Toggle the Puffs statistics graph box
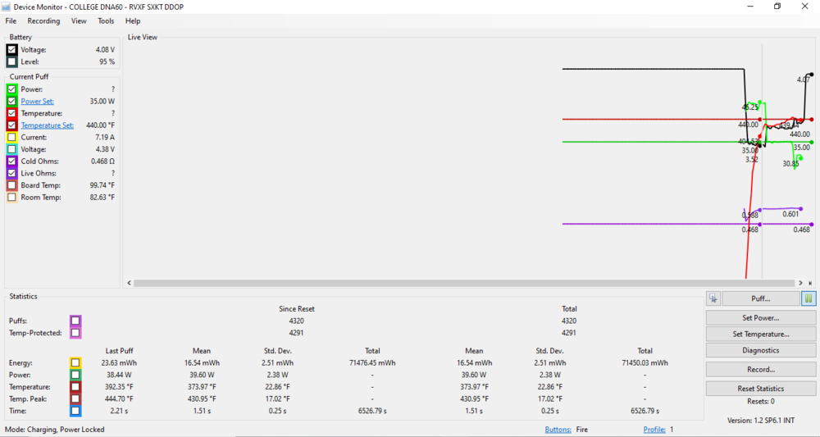 tap(75, 321)
